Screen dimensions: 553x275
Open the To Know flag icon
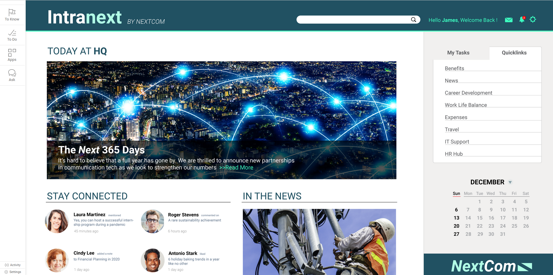[12, 12]
